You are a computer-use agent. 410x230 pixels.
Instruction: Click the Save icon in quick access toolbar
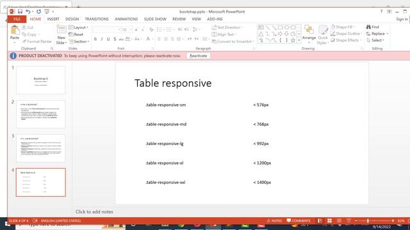click(x=20, y=11)
